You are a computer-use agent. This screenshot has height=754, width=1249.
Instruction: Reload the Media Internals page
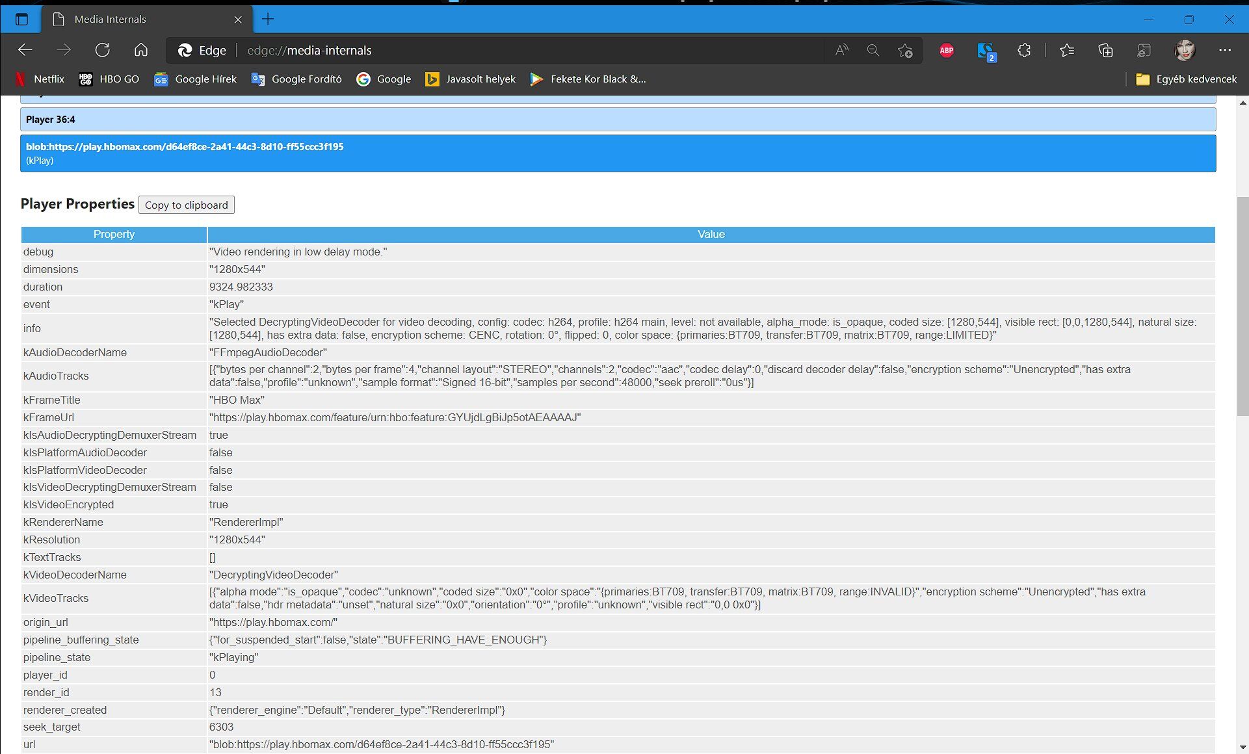(103, 50)
